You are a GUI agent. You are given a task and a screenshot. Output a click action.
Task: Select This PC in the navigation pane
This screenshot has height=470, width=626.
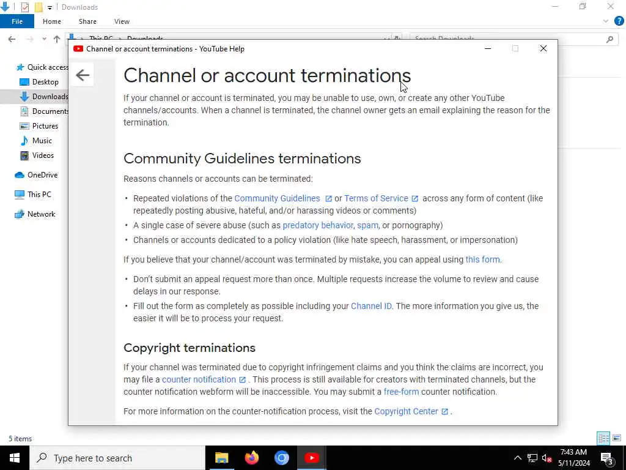click(33, 195)
